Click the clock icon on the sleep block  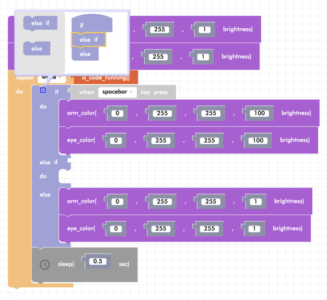click(45, 265)
